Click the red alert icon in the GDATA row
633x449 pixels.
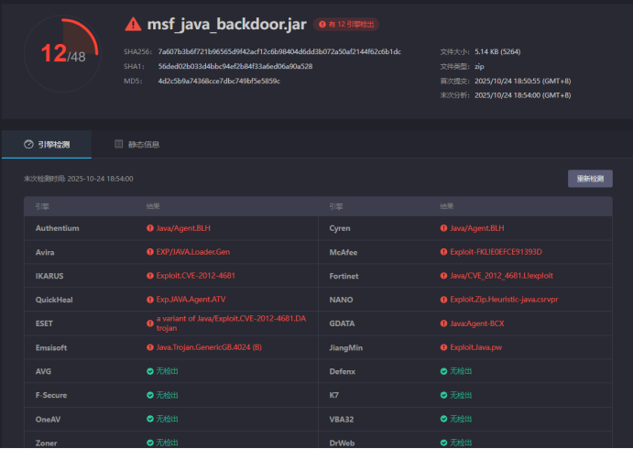point(443,323)
